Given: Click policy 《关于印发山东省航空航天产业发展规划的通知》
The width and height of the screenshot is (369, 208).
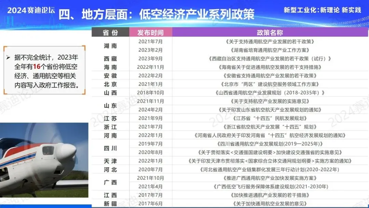Looking at the screenshot, I should [270, 109].
